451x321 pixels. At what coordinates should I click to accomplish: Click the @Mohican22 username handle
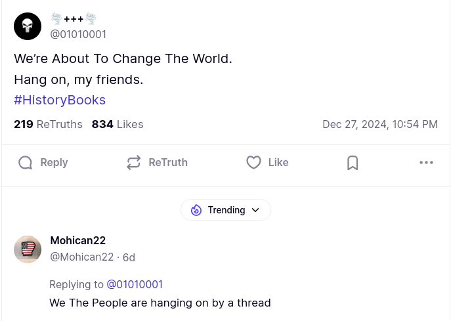(x=82, y=257)
